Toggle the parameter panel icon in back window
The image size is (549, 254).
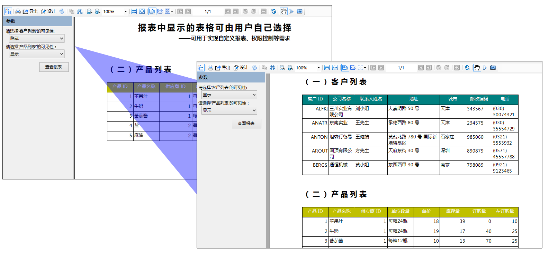click(x=8, y=11)
